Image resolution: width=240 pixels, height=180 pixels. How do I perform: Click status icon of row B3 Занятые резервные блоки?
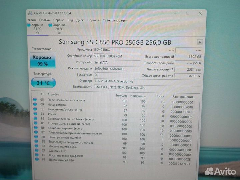coord(36,118)
